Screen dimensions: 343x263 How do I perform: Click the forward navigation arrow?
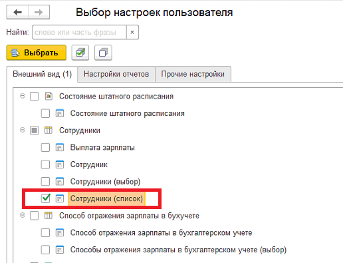point(39,12)
